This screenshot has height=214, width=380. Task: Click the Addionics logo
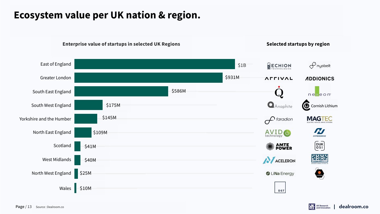(x=320, y=79)
